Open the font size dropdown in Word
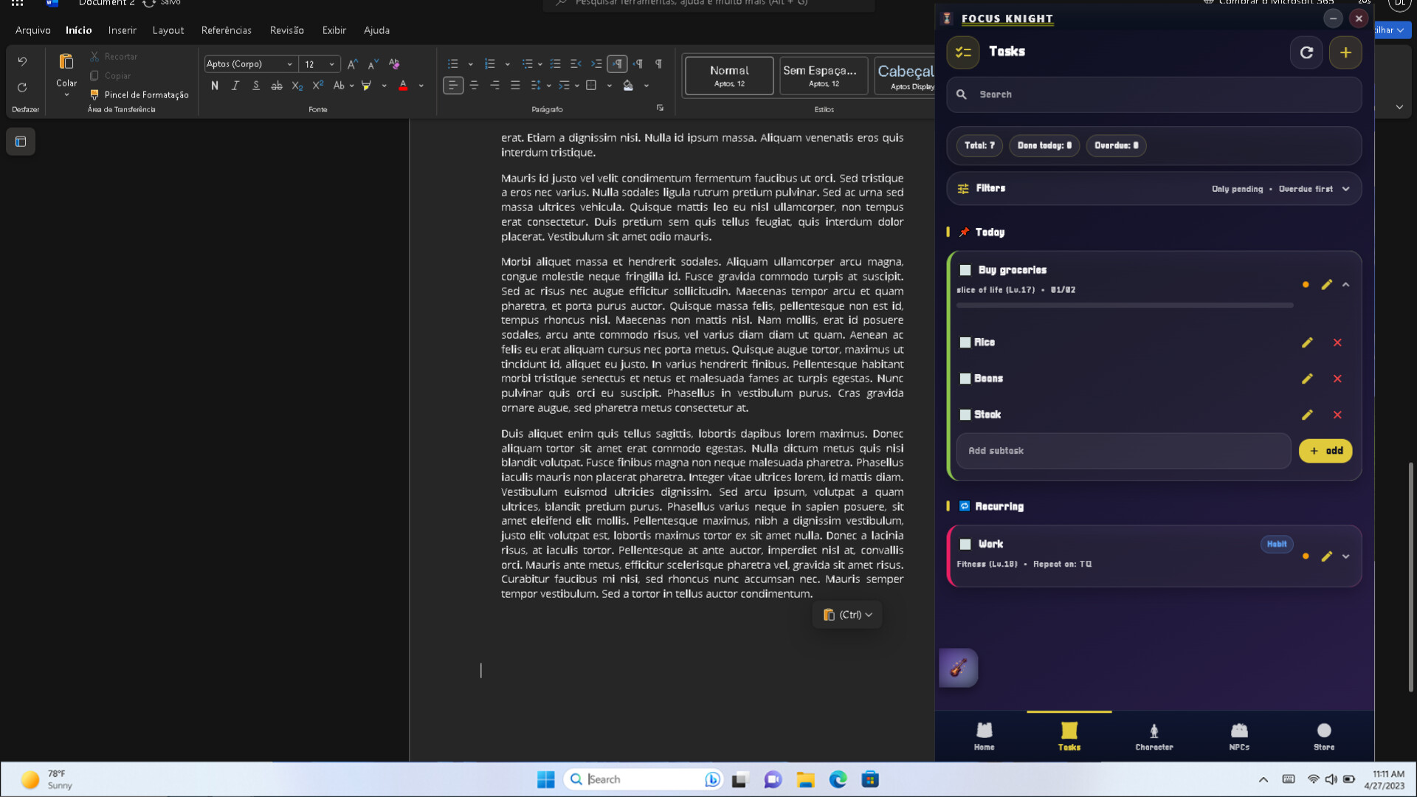Screen dimensions: 1417x797 [331, 64]
